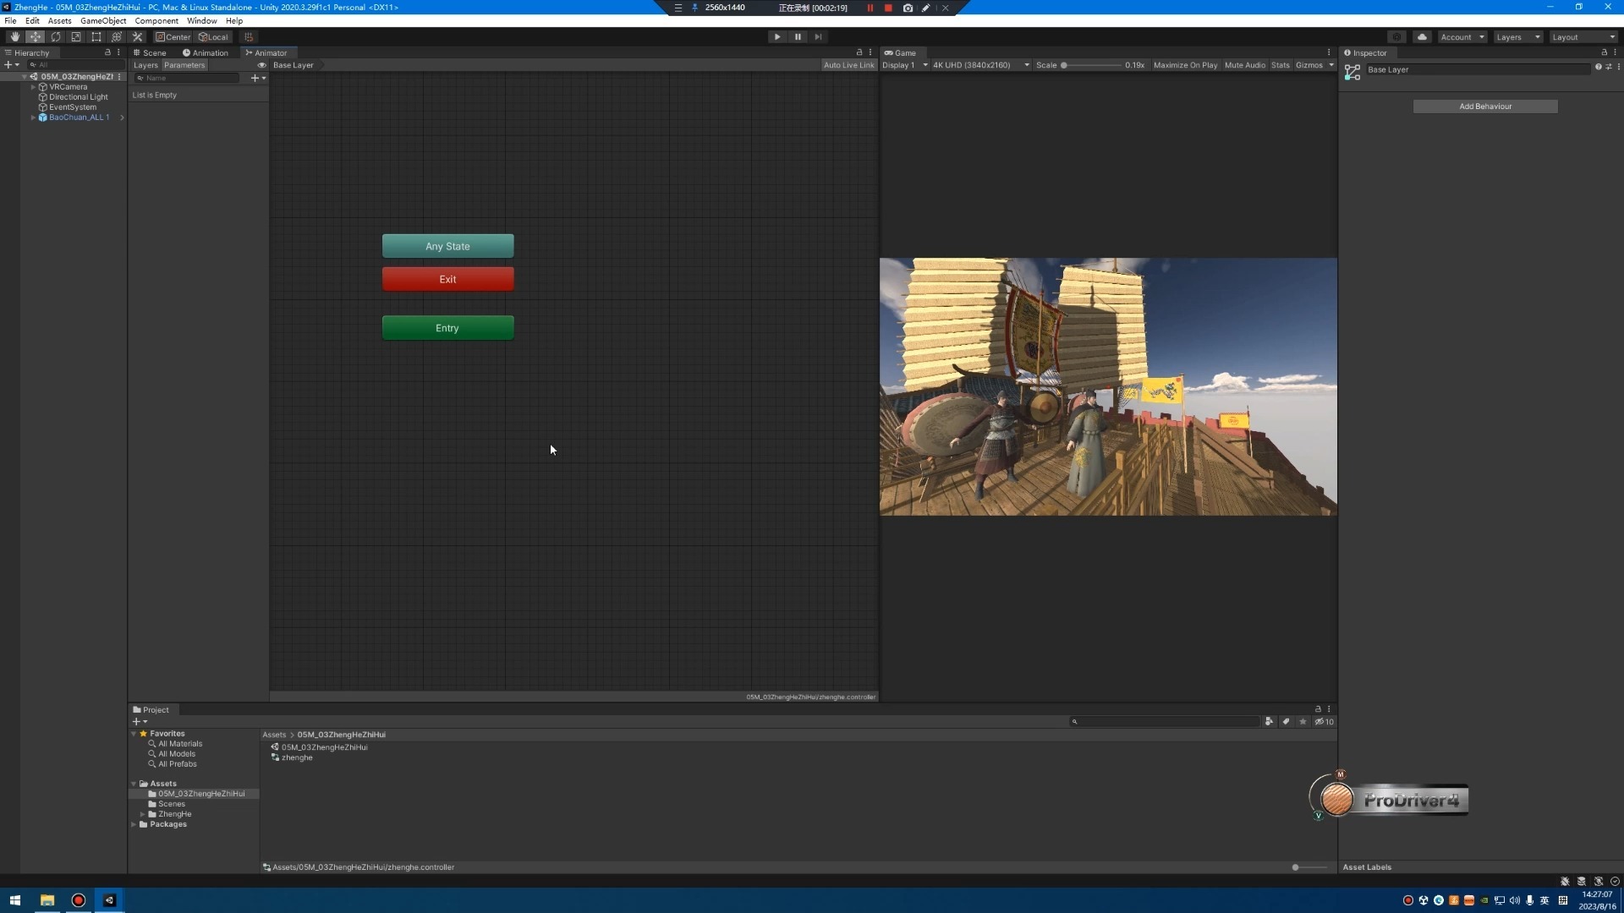
Task: Toggle Gizmos in Game view
Action: click(x=1309, y=65)
